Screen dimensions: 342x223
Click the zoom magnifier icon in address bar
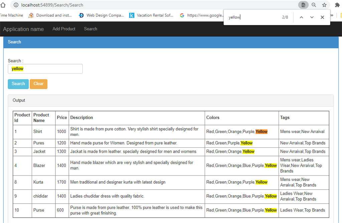click(x=314, y=5)
